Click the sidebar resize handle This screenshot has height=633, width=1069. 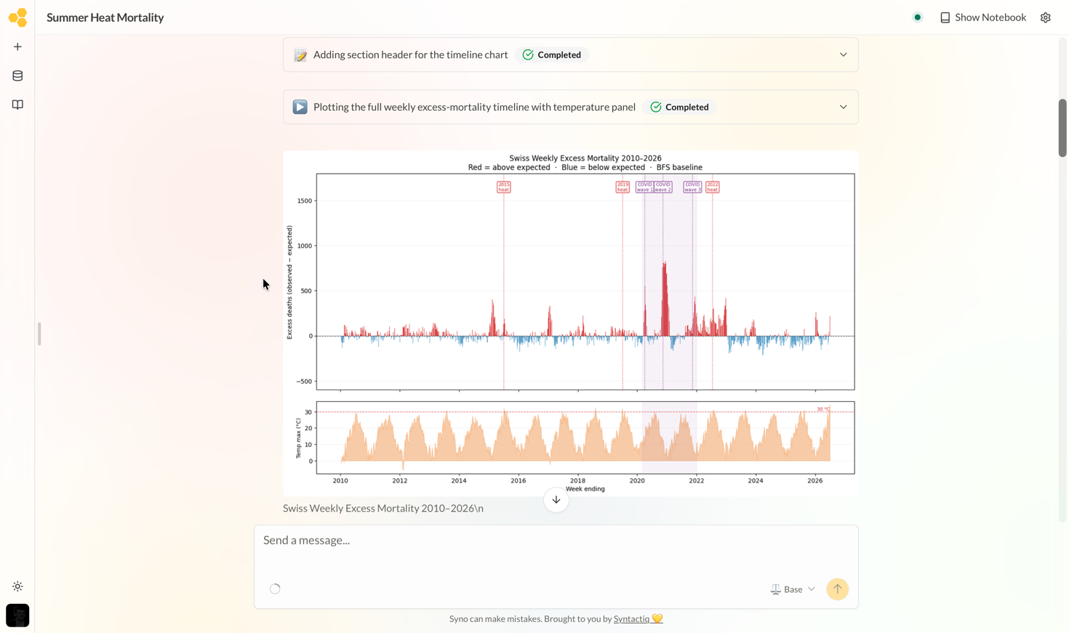[39, 334]
